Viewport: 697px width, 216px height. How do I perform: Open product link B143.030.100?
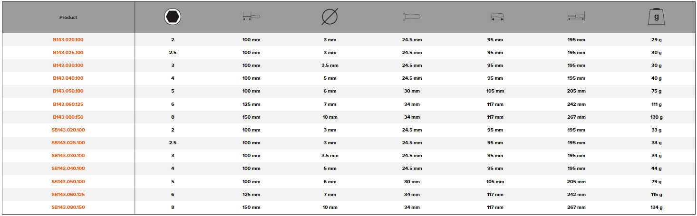68,66
